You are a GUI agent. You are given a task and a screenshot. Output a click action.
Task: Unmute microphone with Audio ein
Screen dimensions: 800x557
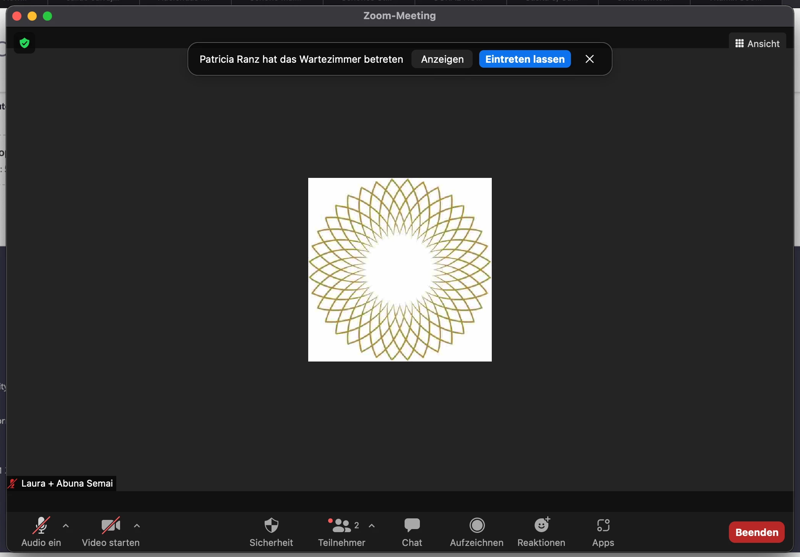click(x=41, y=531)
